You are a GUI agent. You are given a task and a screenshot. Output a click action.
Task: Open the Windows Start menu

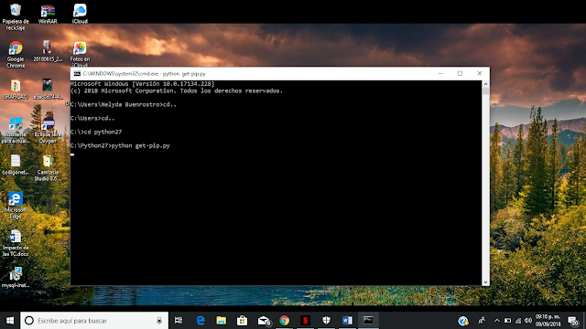coord(10,321)
